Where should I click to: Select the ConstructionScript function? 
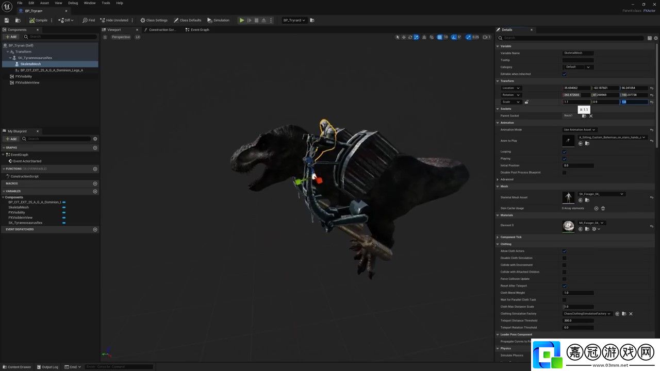(x=25, y=176)
